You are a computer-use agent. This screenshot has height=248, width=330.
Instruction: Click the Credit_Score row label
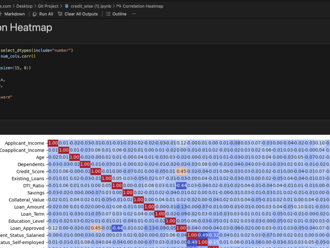(x=30, y=172)
